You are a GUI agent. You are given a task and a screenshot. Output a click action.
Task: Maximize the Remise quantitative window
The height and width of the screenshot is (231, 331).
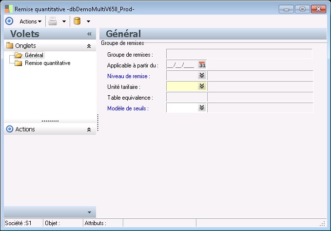pos(302,9)
